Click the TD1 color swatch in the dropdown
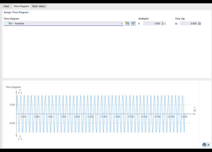This screenshot has width=212, height=152. pos(6,23)
